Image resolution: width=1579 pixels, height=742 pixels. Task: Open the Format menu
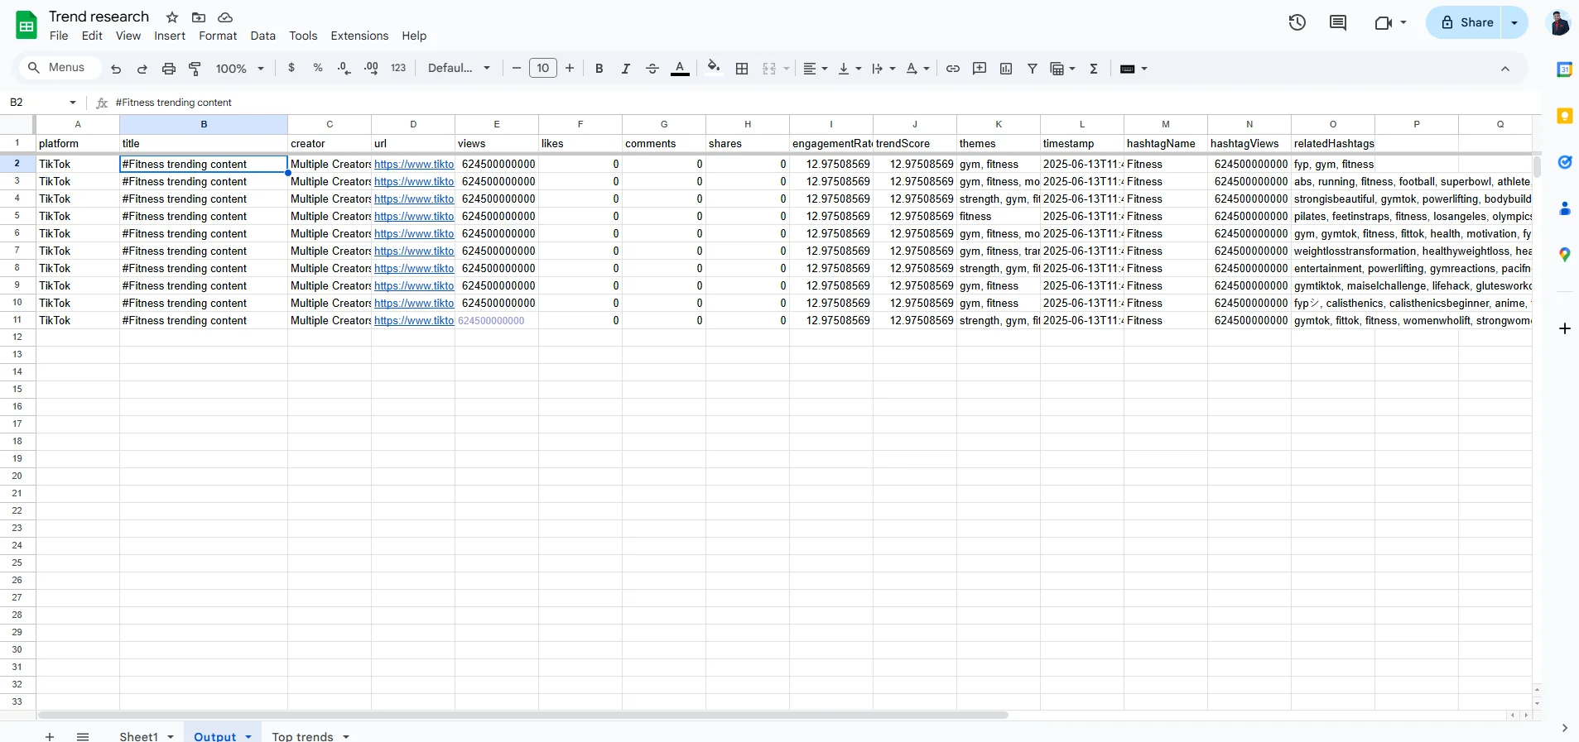coord(218,36)
